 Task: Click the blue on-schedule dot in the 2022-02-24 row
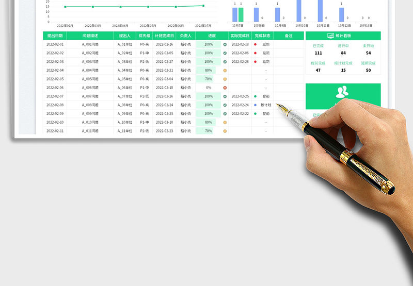(x=255, y=105)
